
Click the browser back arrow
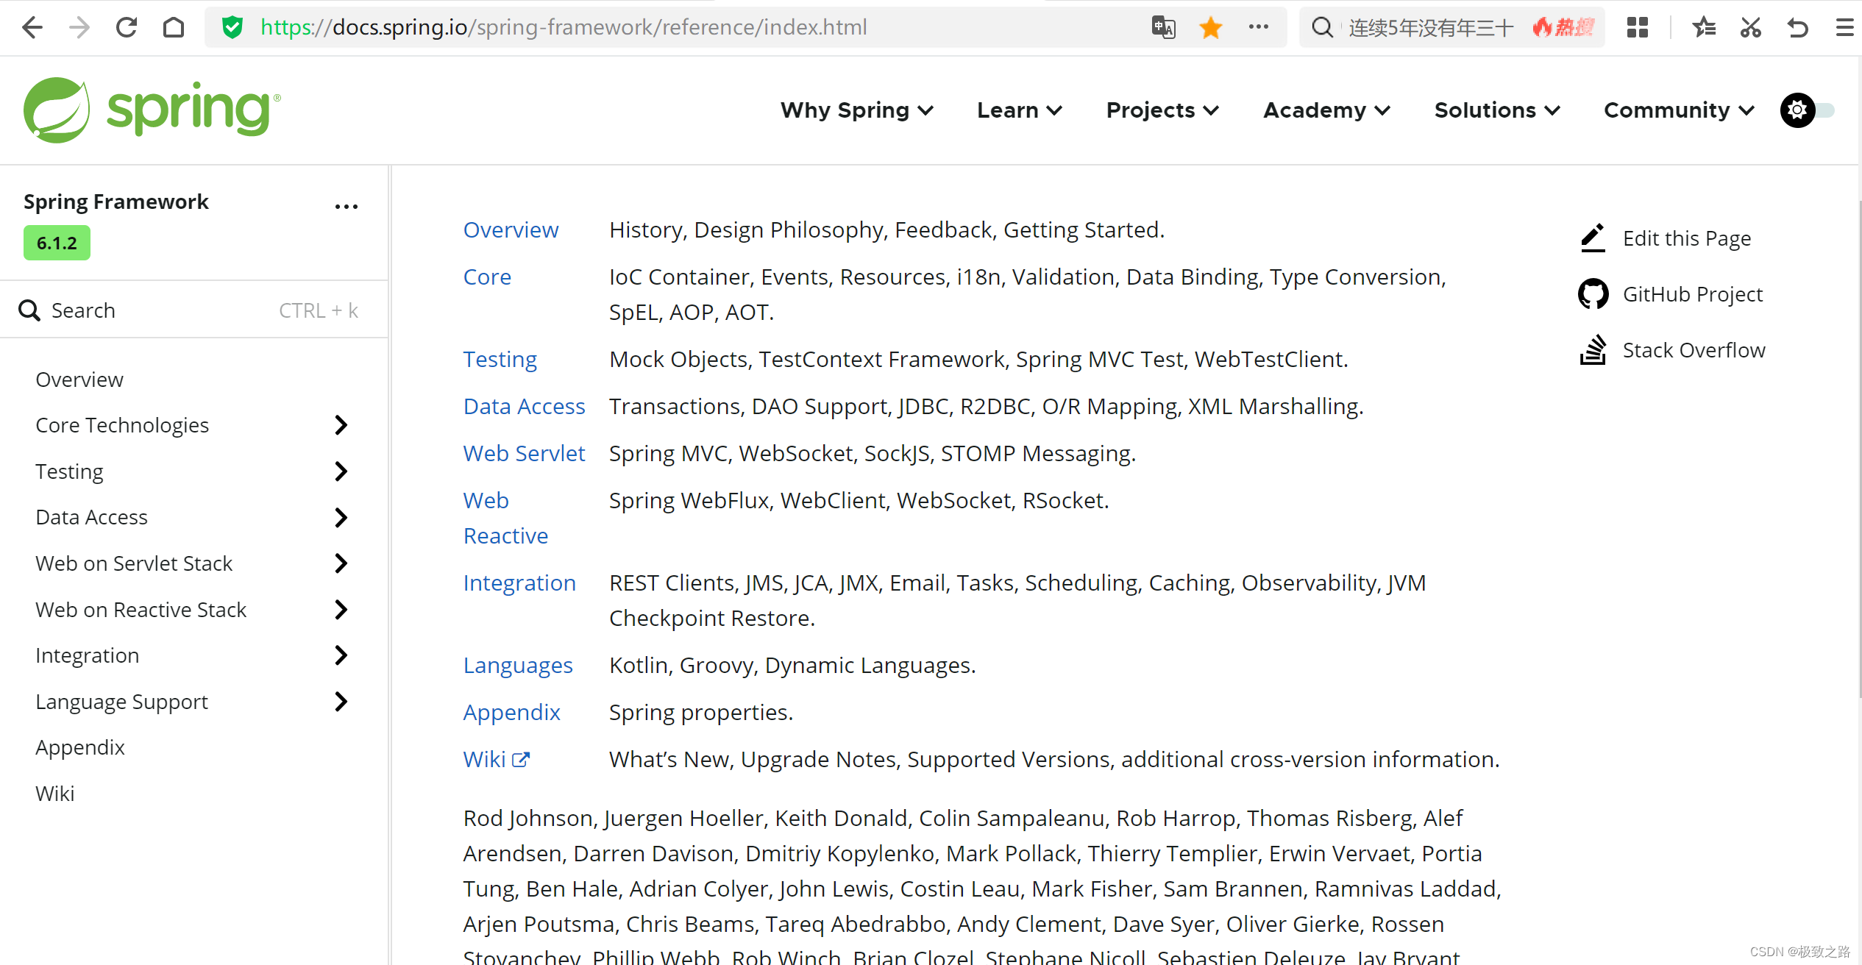tap(32, 28)
